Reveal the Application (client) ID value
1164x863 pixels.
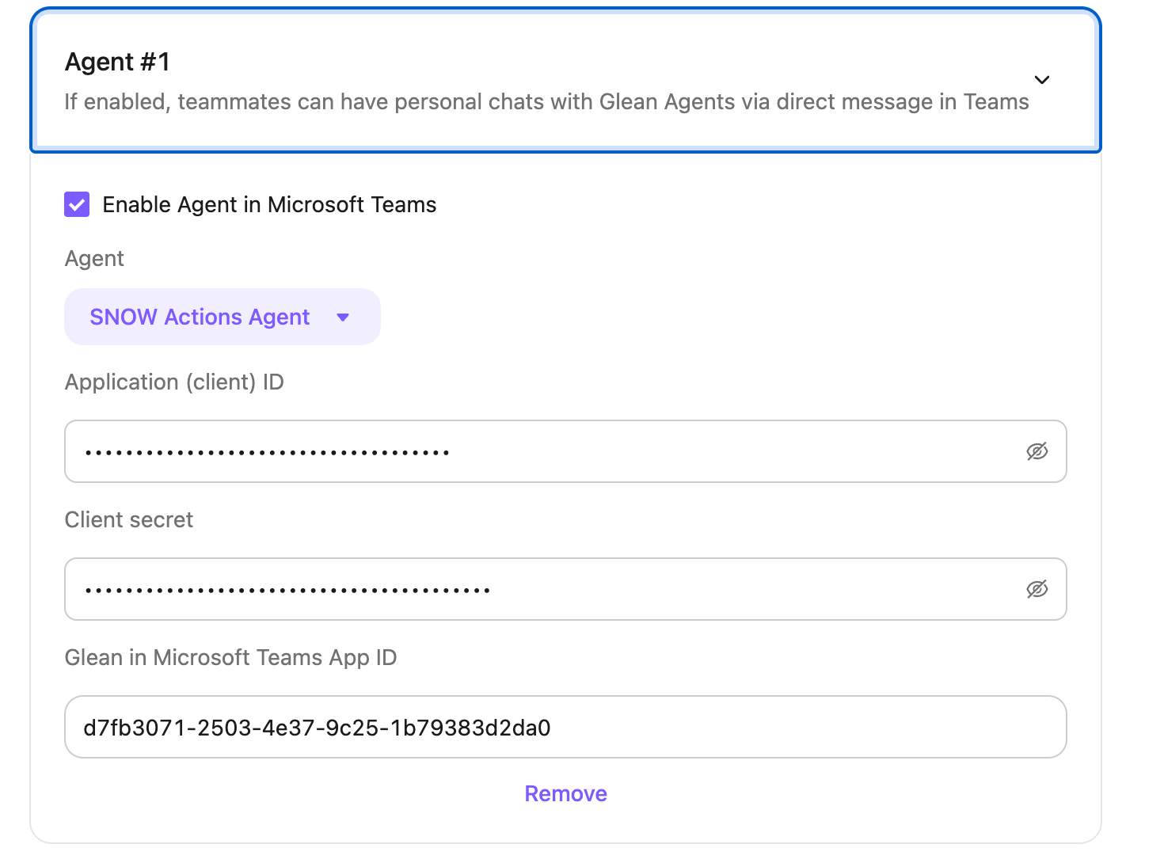1037,451
